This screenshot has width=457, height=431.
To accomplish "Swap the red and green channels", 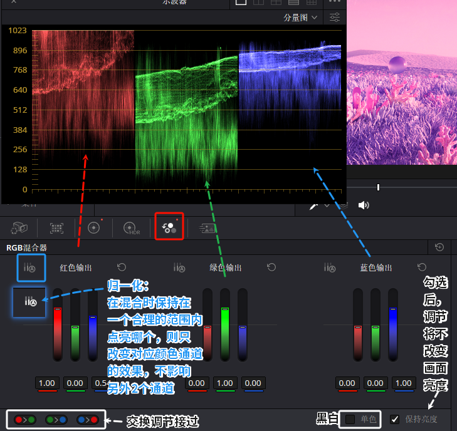I will tap(25, 420).
